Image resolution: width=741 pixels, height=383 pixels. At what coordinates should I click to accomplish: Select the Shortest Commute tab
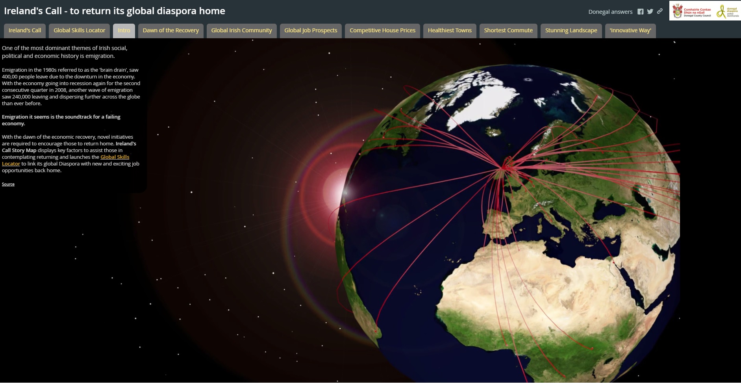point(508,31)
